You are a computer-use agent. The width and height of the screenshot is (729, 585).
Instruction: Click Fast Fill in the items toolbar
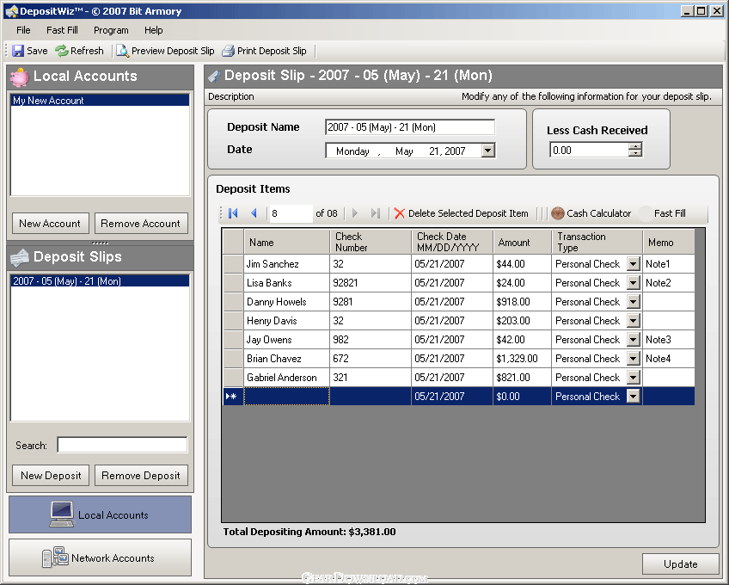coord(669,213)
